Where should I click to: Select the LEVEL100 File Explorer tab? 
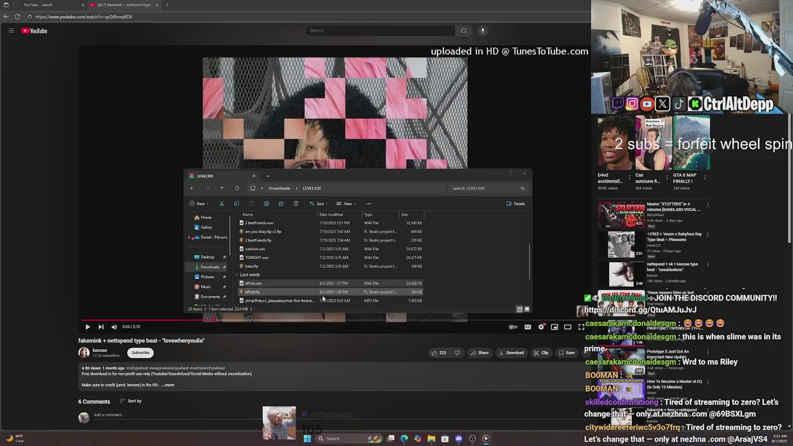[x=223, y=176]
